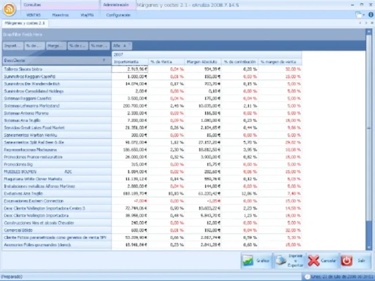Open the Administración ribbon tab
The height and width of the screenshot is (281, 375).
click(116, 5)
